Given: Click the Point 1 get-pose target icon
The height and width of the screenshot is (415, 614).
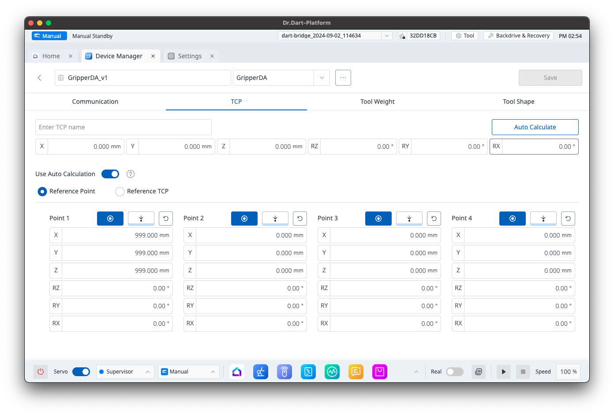Looking at the screenshot, I should coord(110,219).
